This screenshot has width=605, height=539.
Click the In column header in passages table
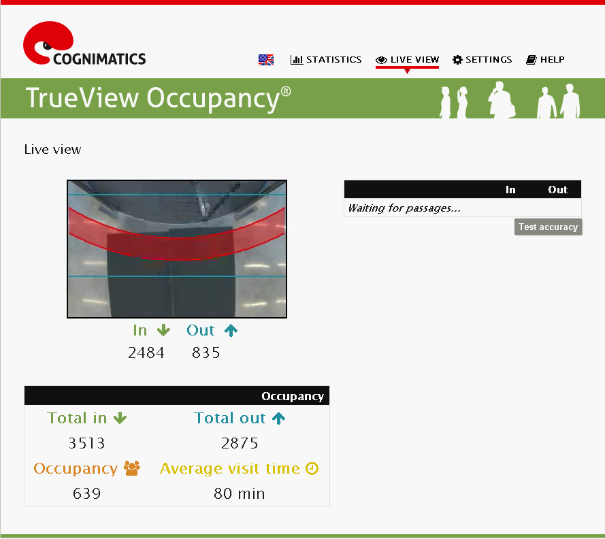click(x=510, y=189)
